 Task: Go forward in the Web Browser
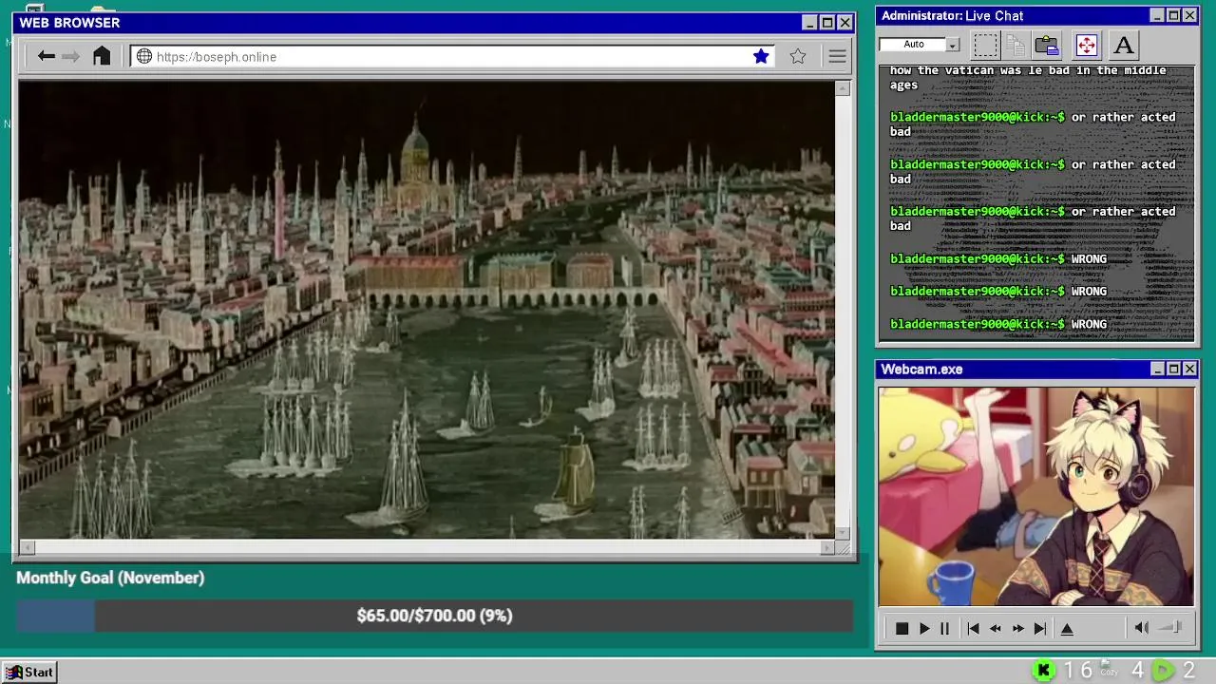click(x=71, y=56)
